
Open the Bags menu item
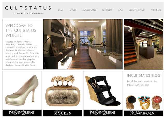61,10
